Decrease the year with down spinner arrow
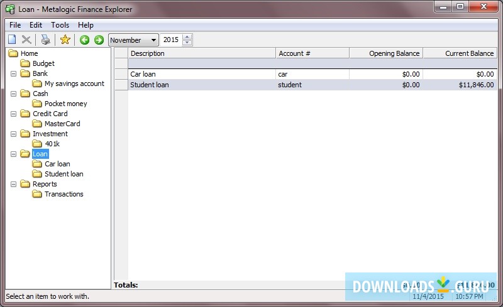 [x=187, y=43]
